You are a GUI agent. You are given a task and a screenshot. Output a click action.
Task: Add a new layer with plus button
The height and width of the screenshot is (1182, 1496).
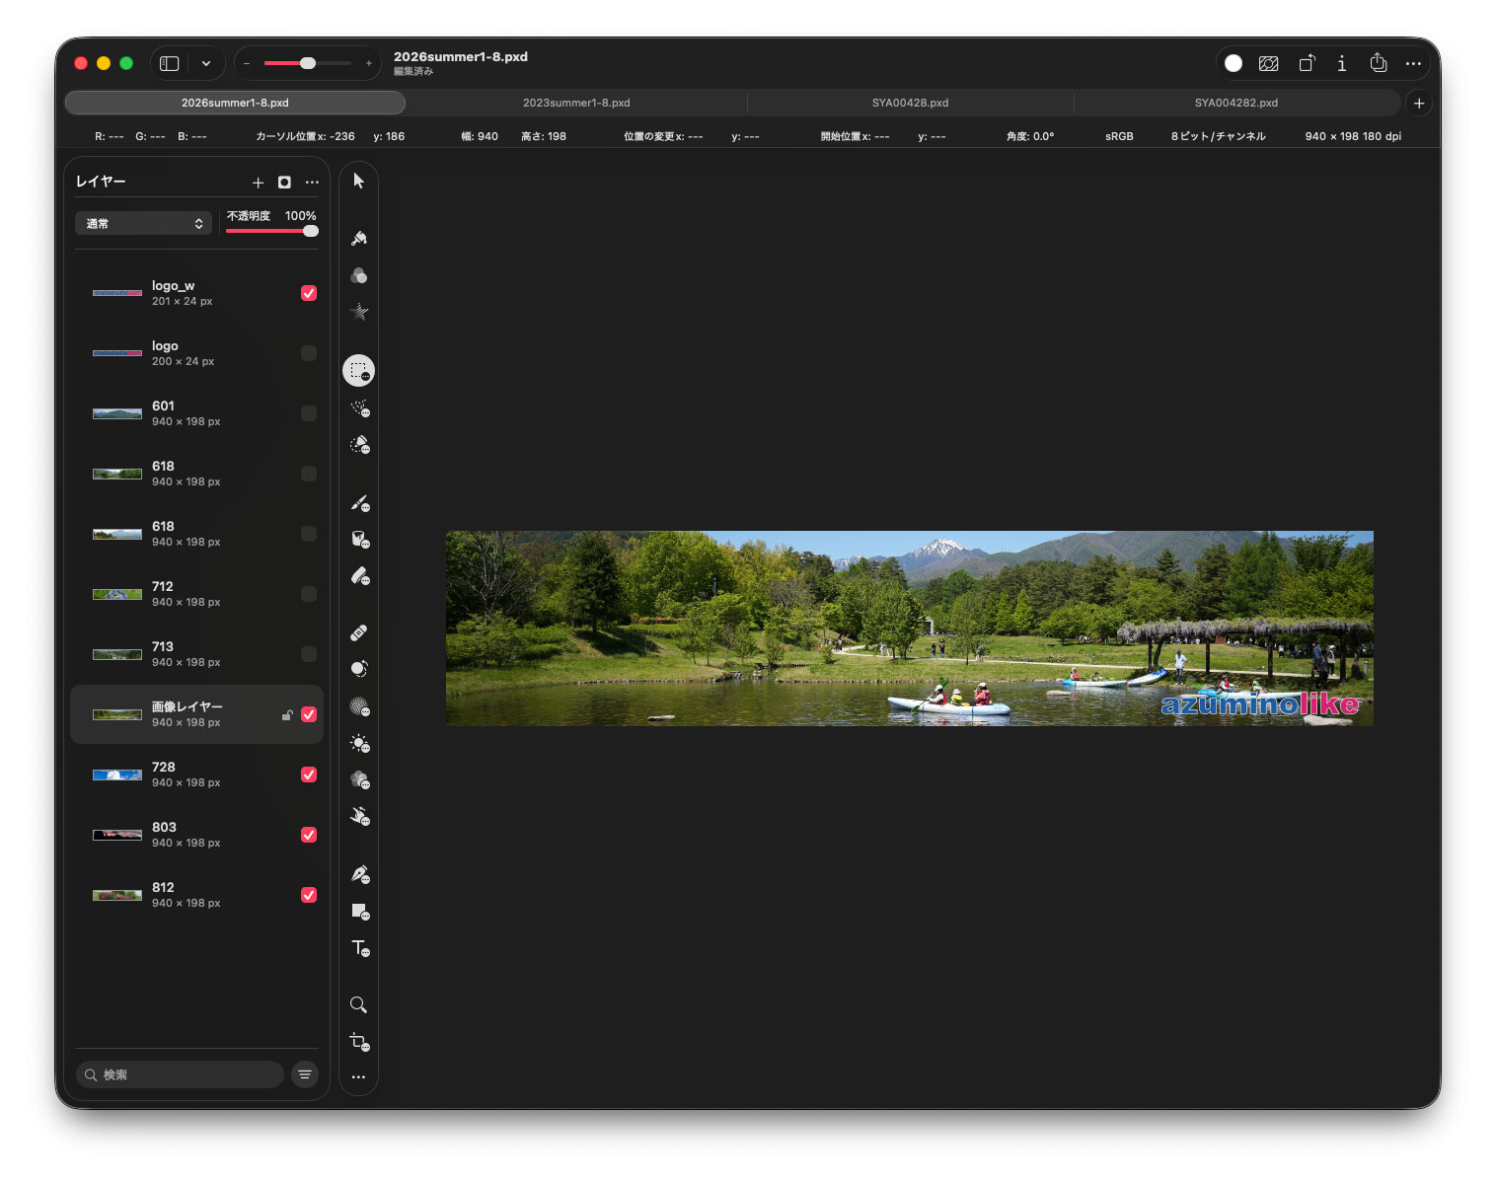coord(258,183)
